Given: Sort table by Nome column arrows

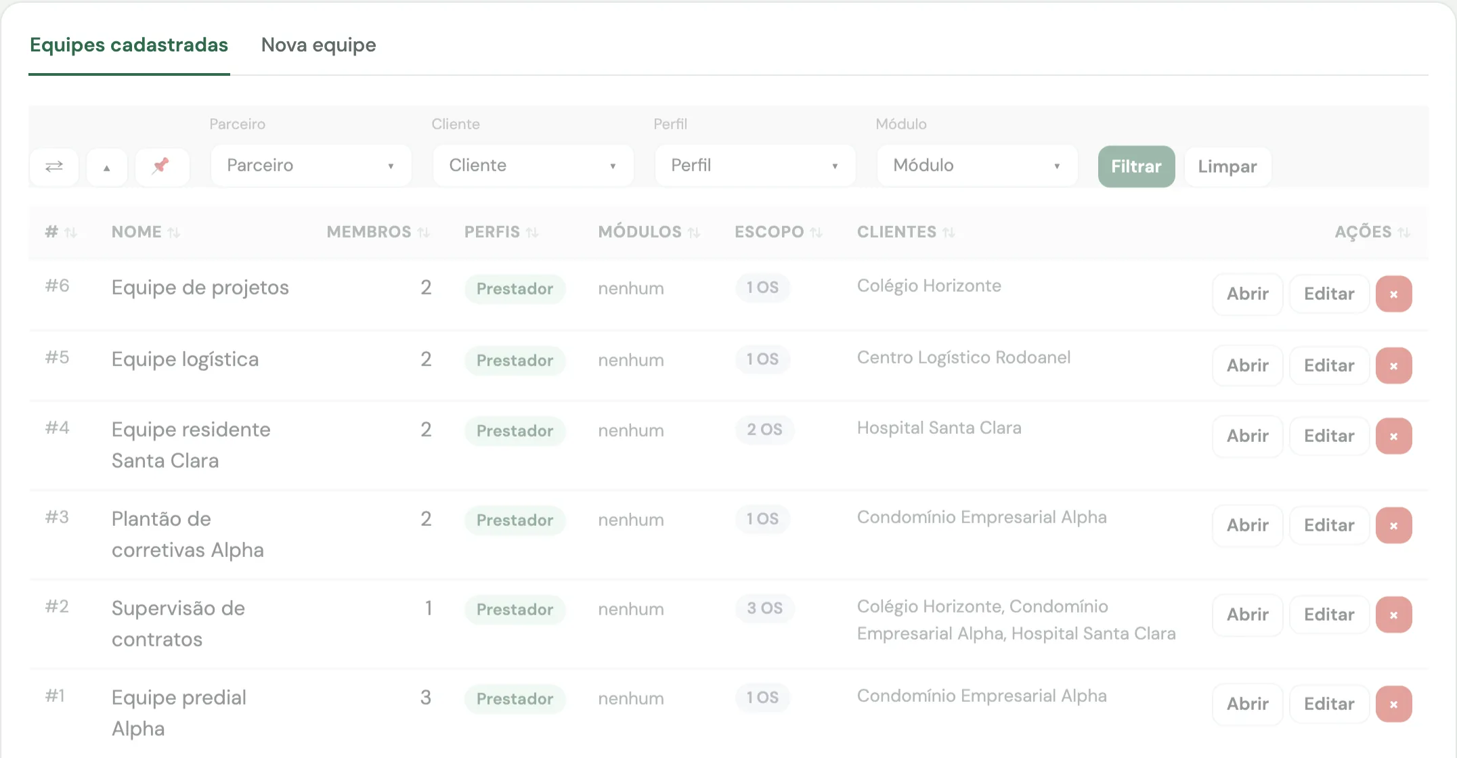Looking at the screenshot, I should click(x=173, y=232).
